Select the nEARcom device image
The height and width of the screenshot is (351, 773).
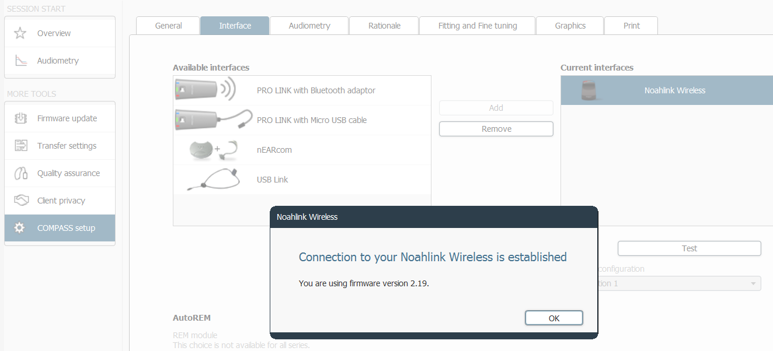tap(214, 150)
